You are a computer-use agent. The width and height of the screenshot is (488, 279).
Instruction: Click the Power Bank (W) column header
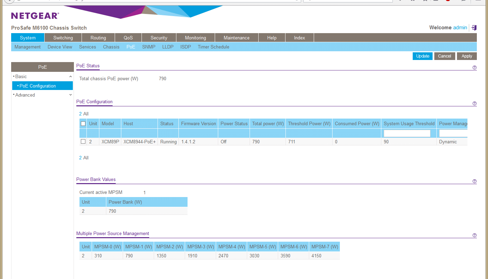pos(147,202)
